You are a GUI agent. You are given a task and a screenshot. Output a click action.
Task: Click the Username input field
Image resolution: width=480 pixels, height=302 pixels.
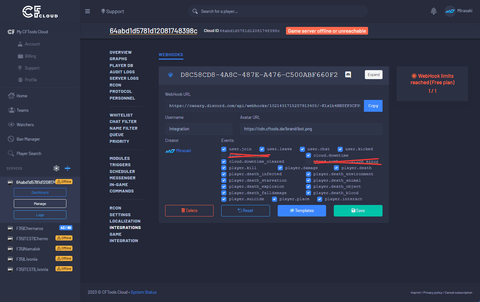click(199, 129)
